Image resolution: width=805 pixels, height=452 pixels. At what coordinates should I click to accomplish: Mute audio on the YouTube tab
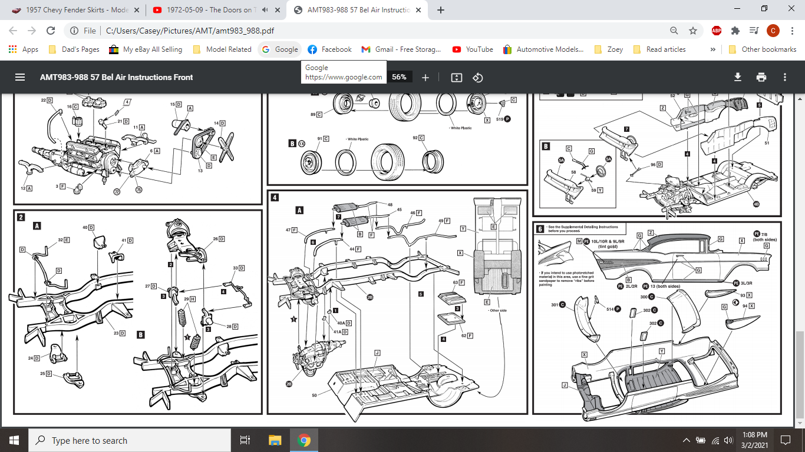point(266,10)
